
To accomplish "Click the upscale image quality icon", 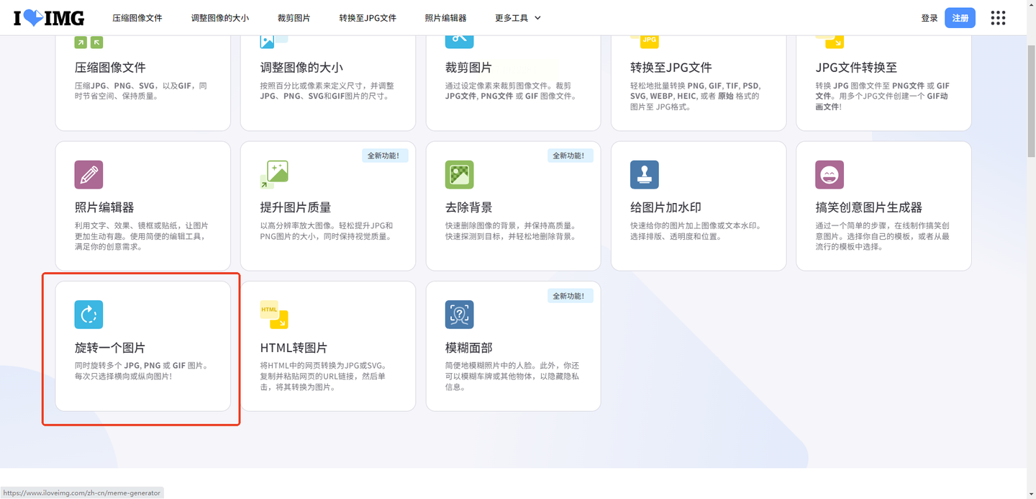I will [x=274, y=175].
